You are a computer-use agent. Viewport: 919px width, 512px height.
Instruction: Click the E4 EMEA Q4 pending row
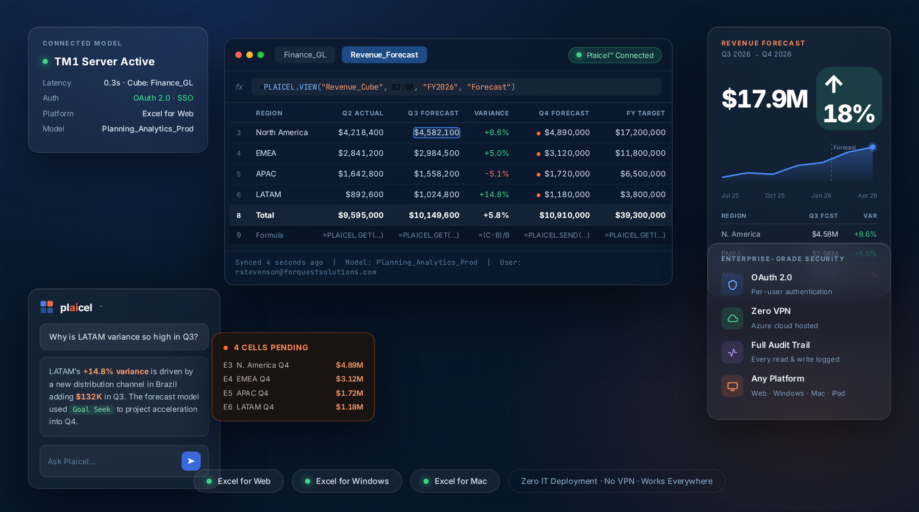coord(293,379)
